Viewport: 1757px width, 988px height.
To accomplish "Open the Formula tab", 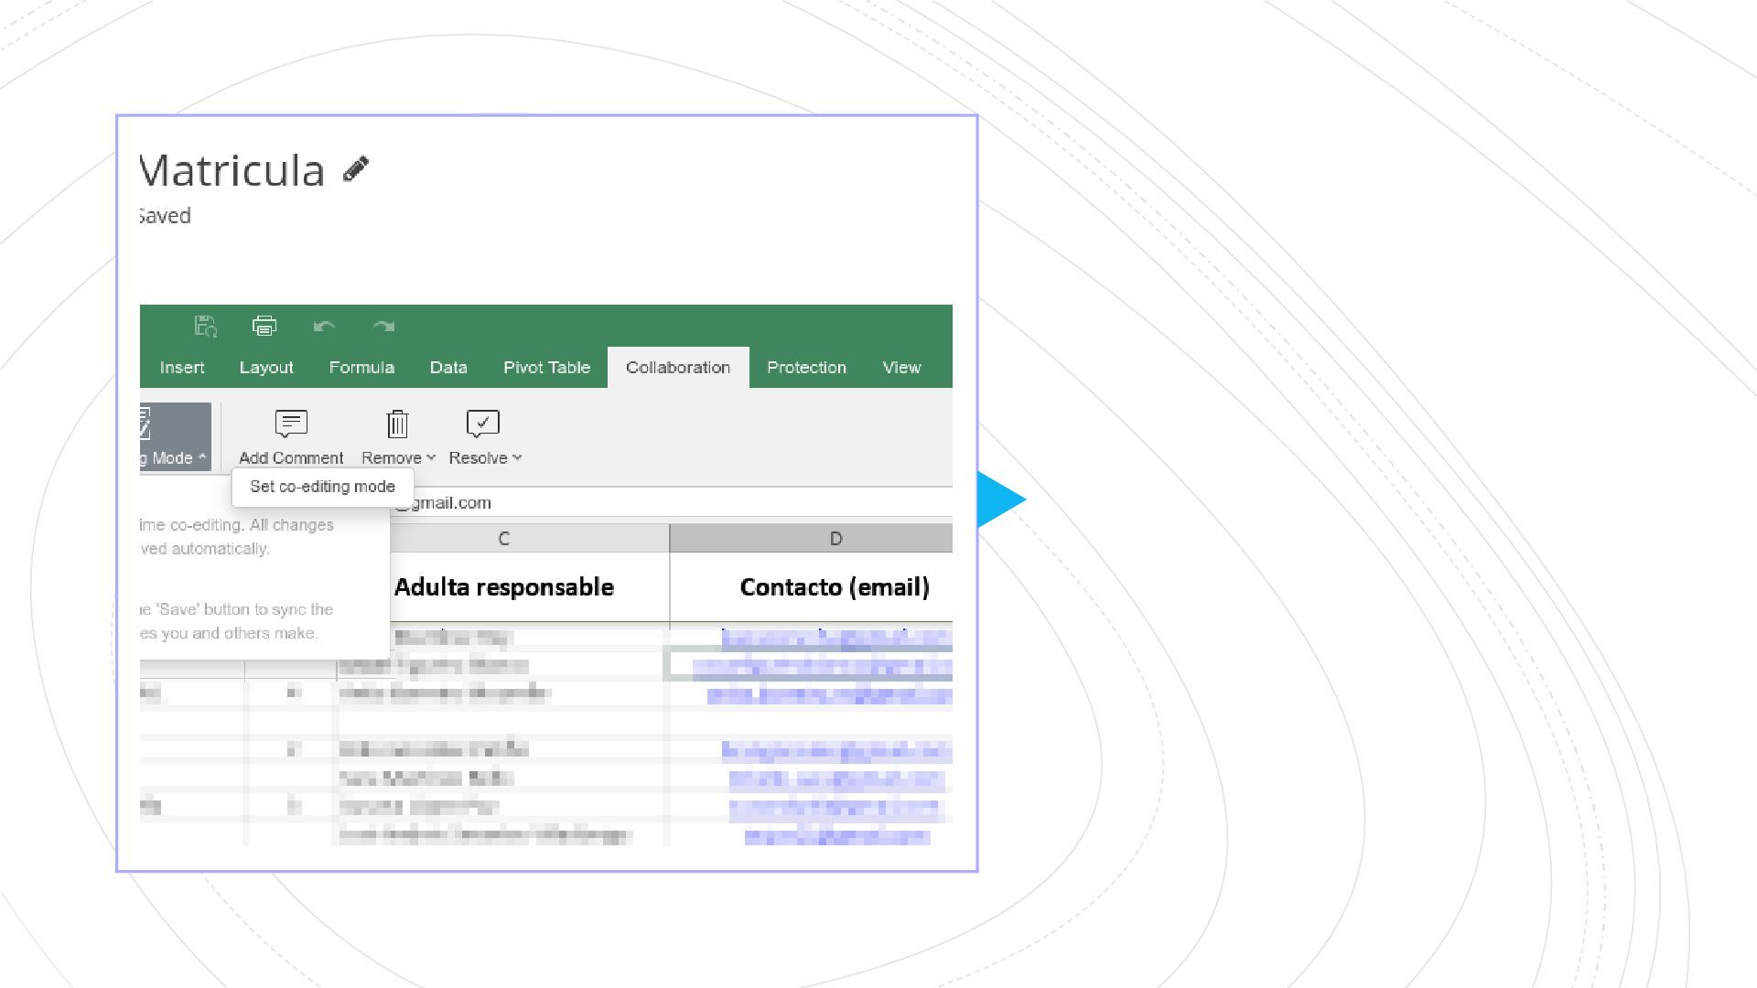I will [x=361, y=367].
